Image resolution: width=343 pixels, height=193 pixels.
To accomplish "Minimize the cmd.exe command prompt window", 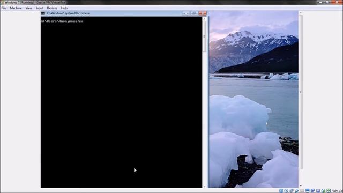I will pos(186,13).
